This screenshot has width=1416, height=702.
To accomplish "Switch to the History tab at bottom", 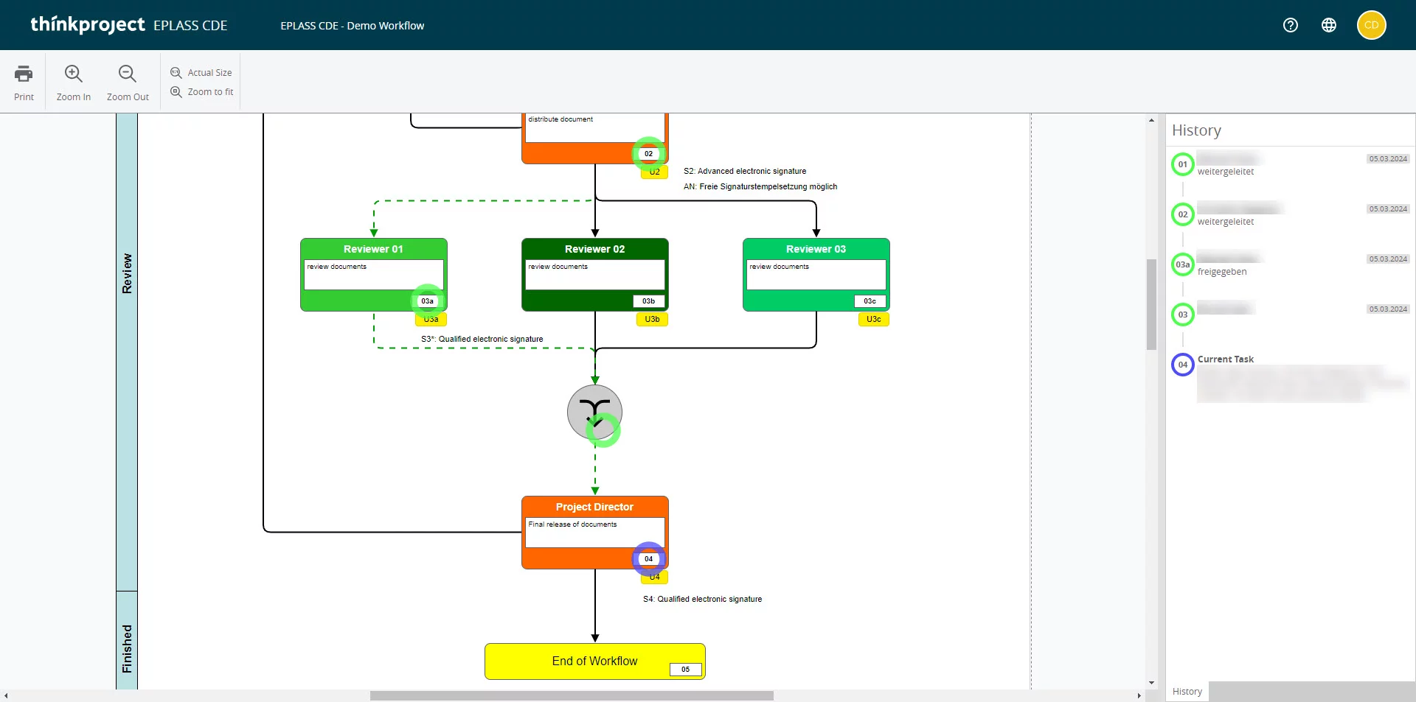I will tap(1187, 692).
